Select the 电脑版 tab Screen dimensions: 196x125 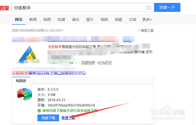tap(21, 81)
